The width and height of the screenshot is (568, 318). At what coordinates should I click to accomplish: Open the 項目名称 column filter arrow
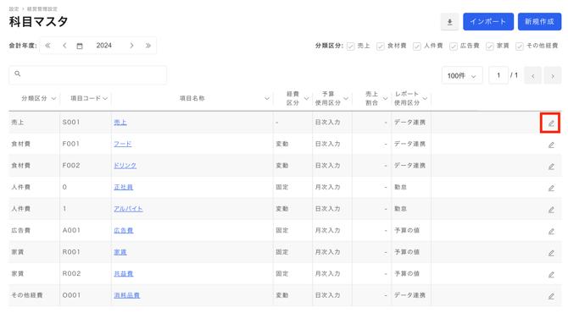267,99
